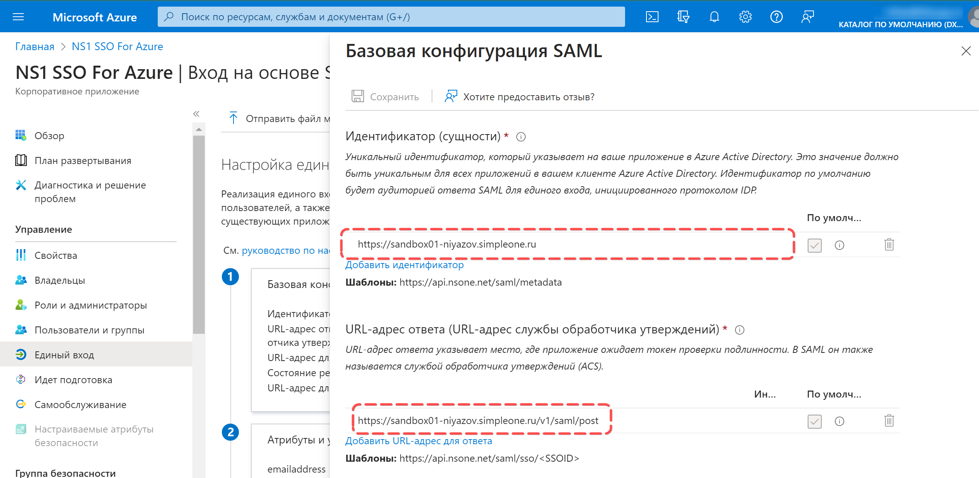
Task: Click Добавить идентификатор link
Action: click(404, 265)
